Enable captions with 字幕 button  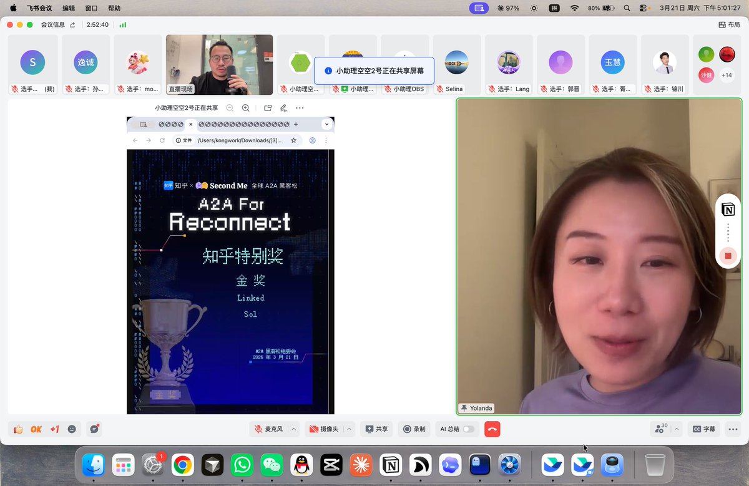tap(703, 429)
